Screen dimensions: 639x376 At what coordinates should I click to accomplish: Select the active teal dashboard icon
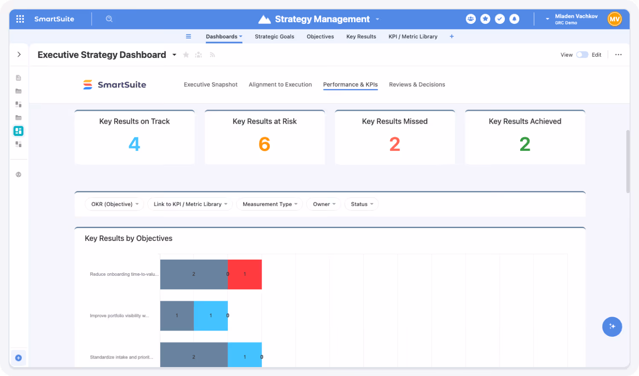(x=18, y=131)
